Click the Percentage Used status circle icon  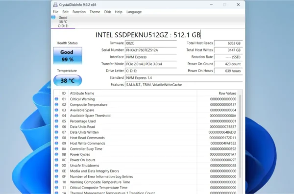[56, 121]
